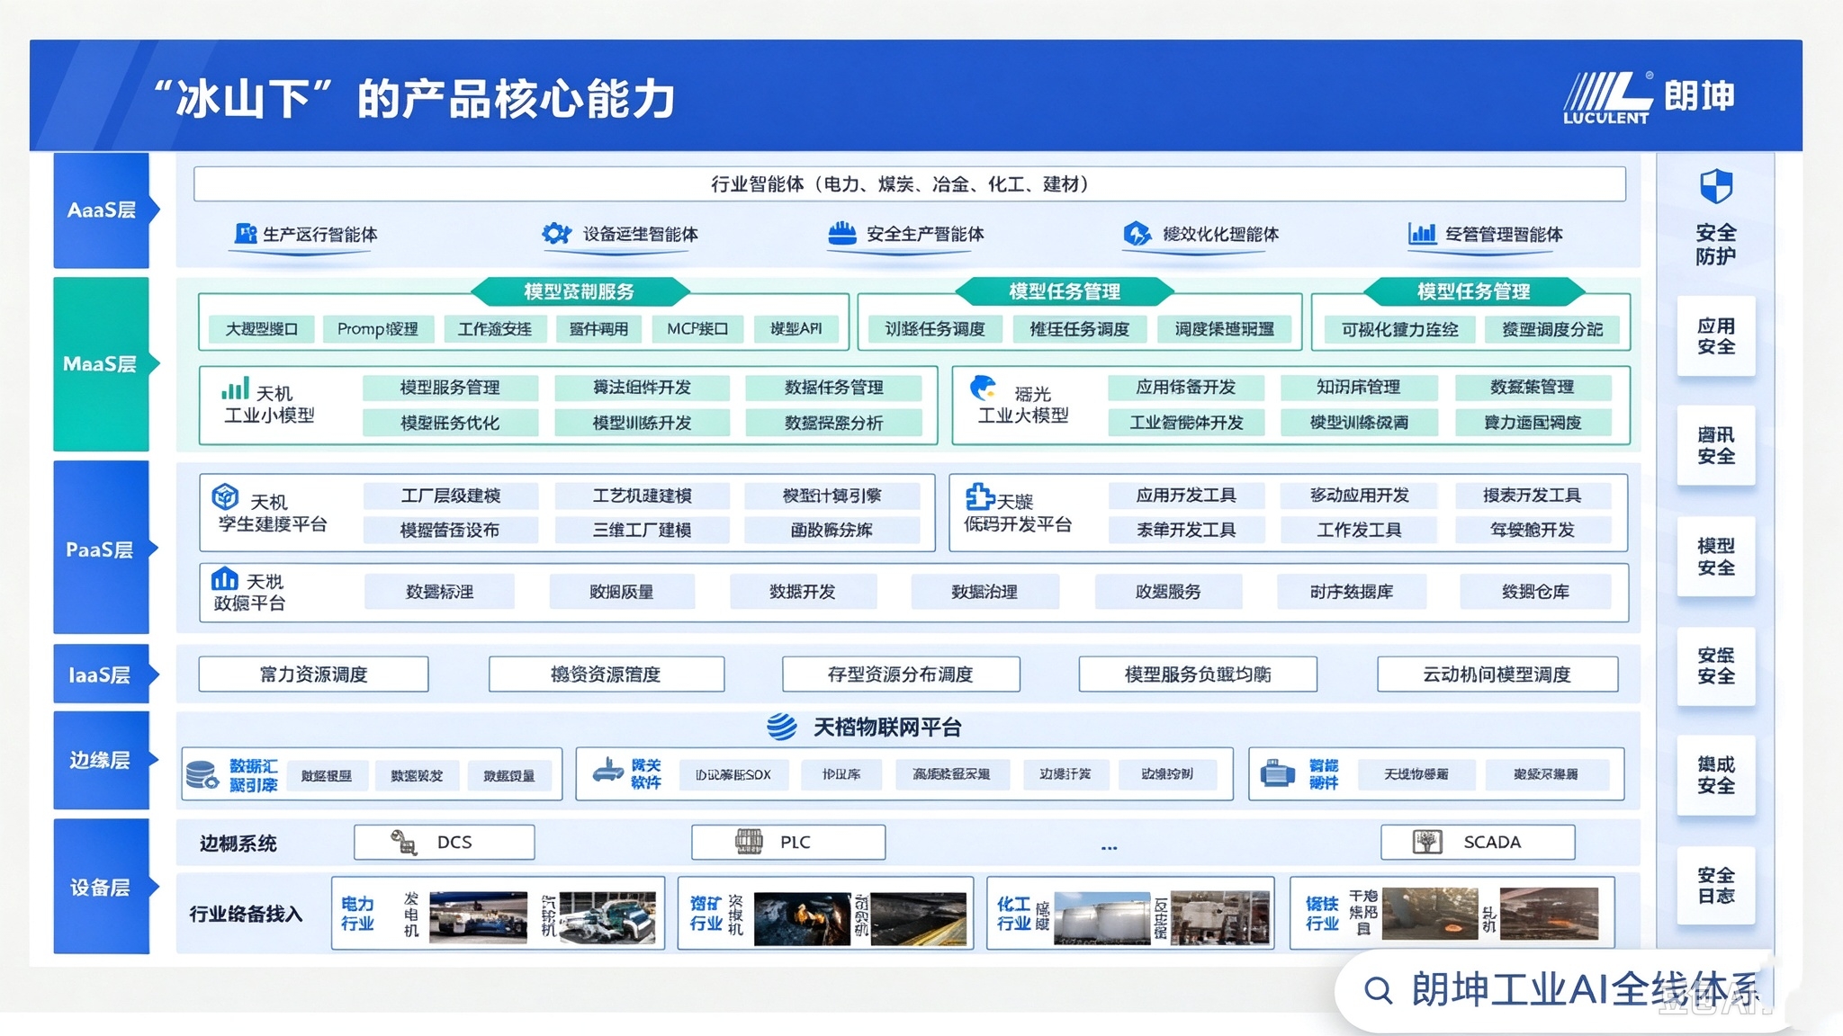Click the safety shield icon above 安全防护

[1715, 187]
